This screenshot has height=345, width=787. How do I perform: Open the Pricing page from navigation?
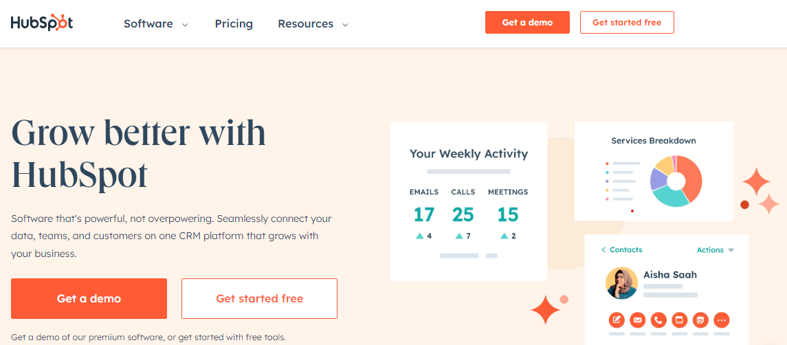tap(234, 23)
